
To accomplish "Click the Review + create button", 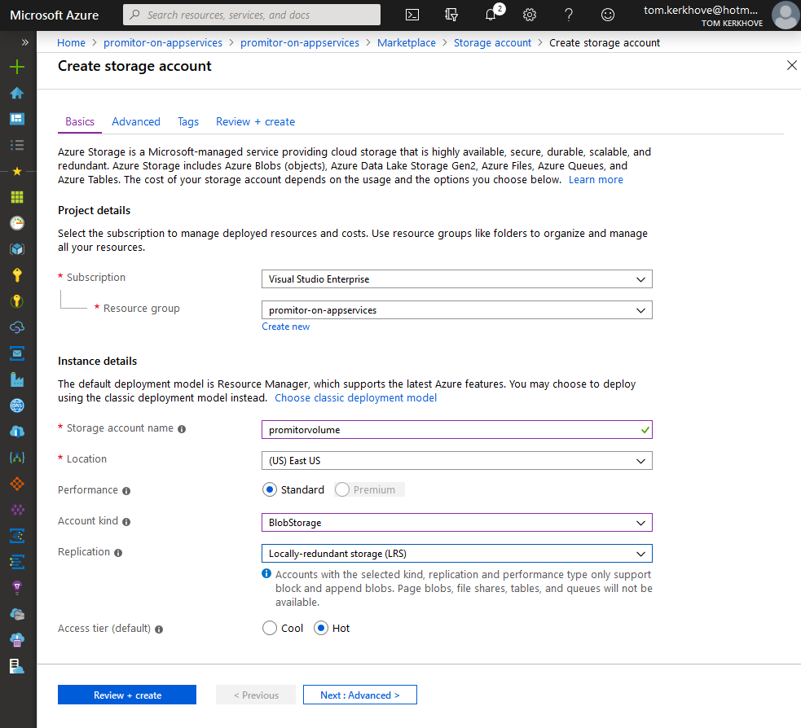I will coord(127,695).
